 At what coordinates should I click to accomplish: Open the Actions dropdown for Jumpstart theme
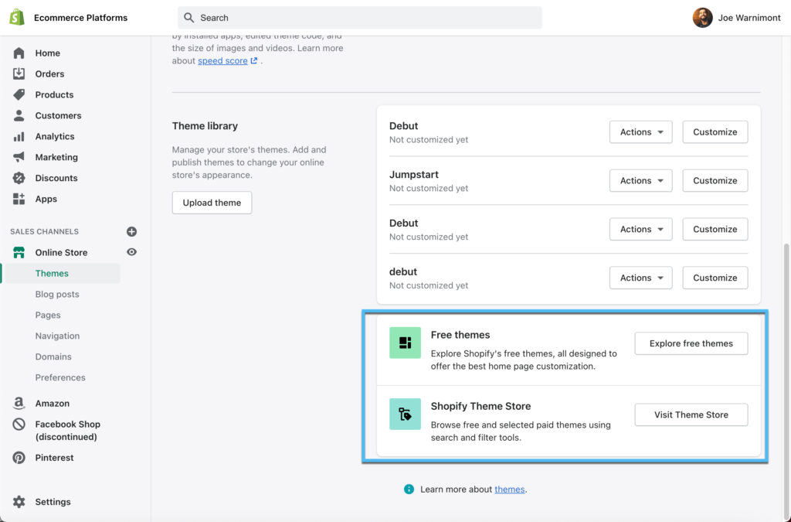640,181
